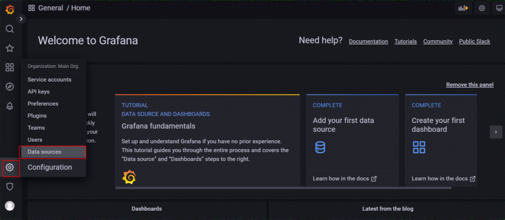Click Create your first dashboard heading
This screenshot has width=505, height=220.
point(438,125)
